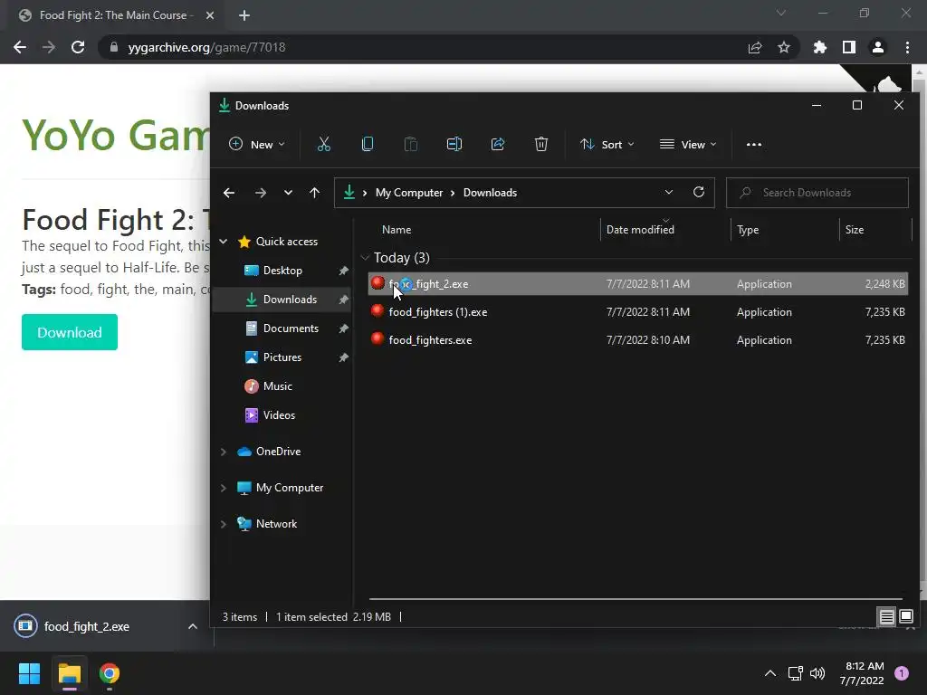Click the Copy icon in Explorer toolbar

pyautogui.click(x=368, y=144)
